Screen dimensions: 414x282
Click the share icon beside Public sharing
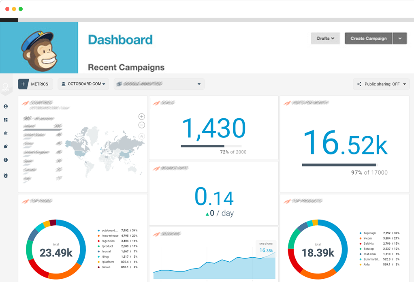(359, 84)
